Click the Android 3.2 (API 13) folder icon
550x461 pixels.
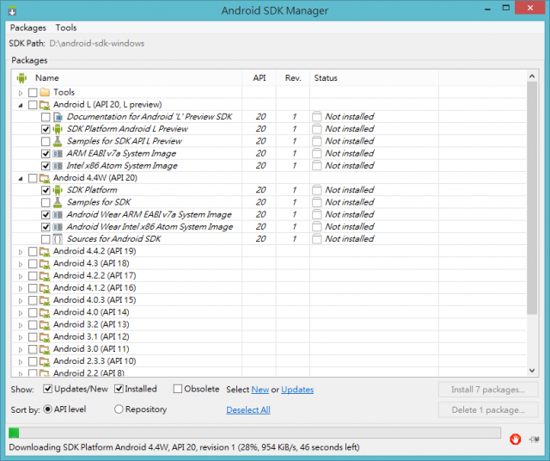tap(45, 325)
